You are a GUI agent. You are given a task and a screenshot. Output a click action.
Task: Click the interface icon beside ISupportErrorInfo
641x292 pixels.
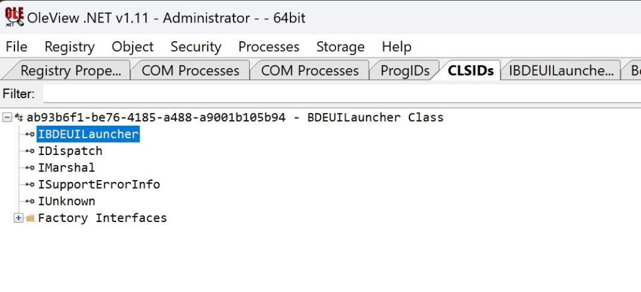[x=29, y=185]
